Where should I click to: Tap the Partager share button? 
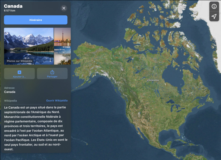(52, 74)
